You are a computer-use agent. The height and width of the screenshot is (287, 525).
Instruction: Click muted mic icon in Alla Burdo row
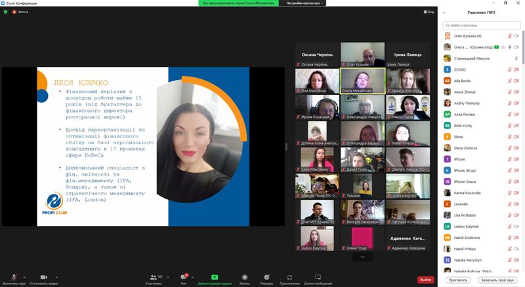coord(510,81)
